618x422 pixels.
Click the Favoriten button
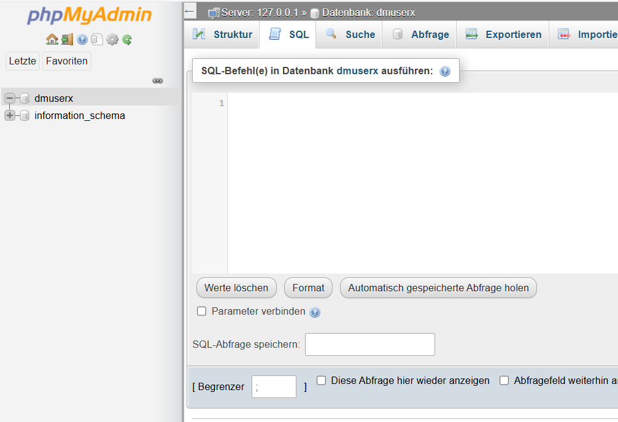click(x=67, y=61)
